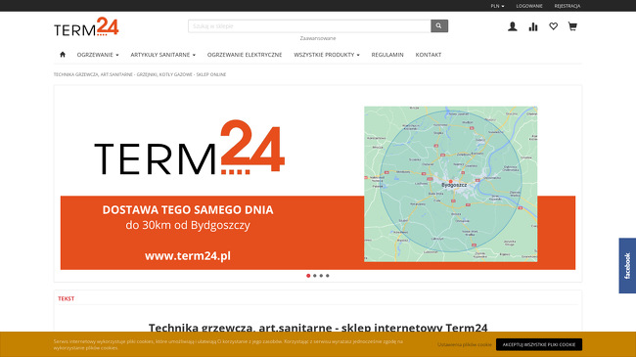Open Ustawienia plików cookie settings
636x357 pixels.
[x=465, y=344]
